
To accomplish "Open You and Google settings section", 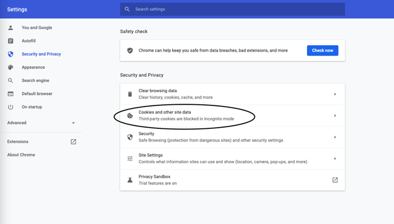I will click(37, 27).
